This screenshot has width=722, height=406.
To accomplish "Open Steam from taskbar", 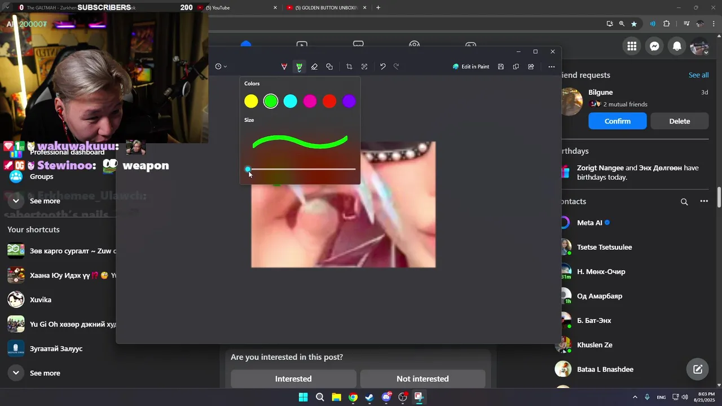I will (369, 397).
